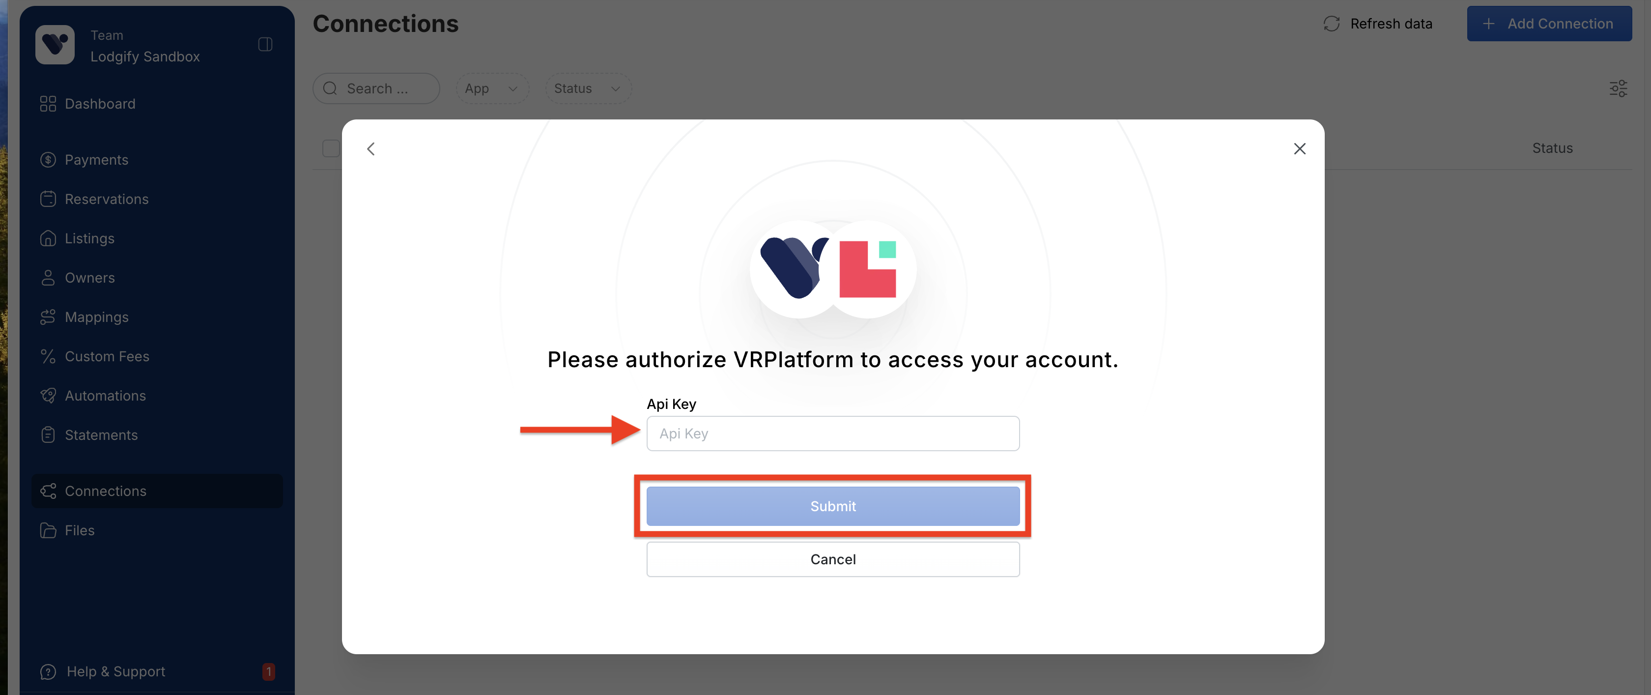
Task: Close the authorization dialog with the X
Action: [1299, 149]
